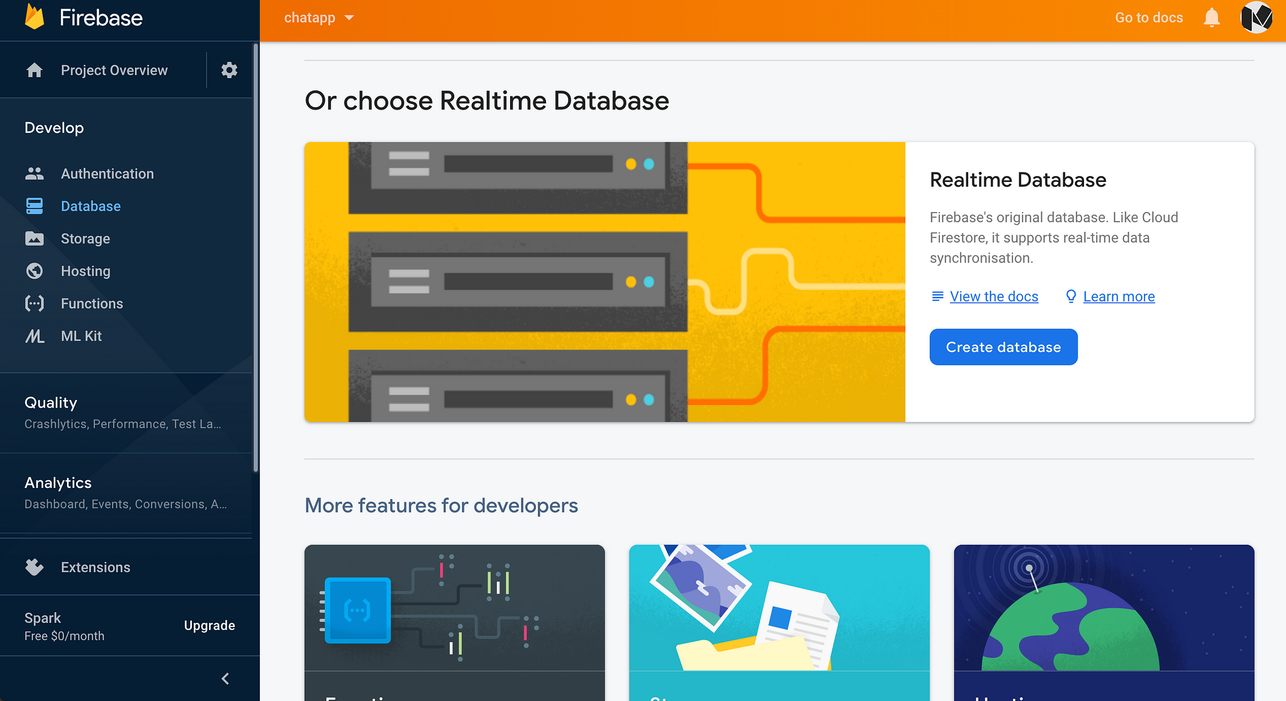Viewport: 1286px width, 701px height.
Task: Collapse the sidebar with the chevron arrow
Action: pyautogui.click(x=226, y=679)
